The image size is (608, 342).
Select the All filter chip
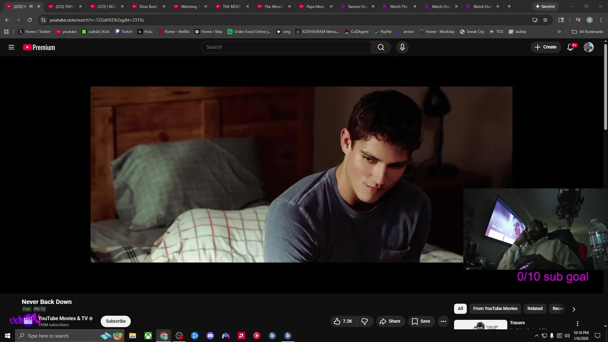coord(460,309)
